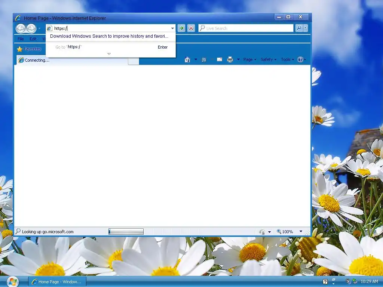Screen dimensions: 383x287
Task: Minimize the Internet Explorer window
Action: pyautogui.click(x=279, y=17)
